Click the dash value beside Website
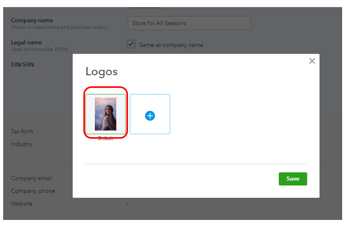Screen dimensions: 354x229 point(127,204)
